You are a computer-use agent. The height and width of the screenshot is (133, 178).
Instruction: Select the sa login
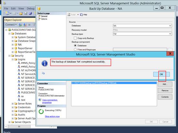[22, 96]
